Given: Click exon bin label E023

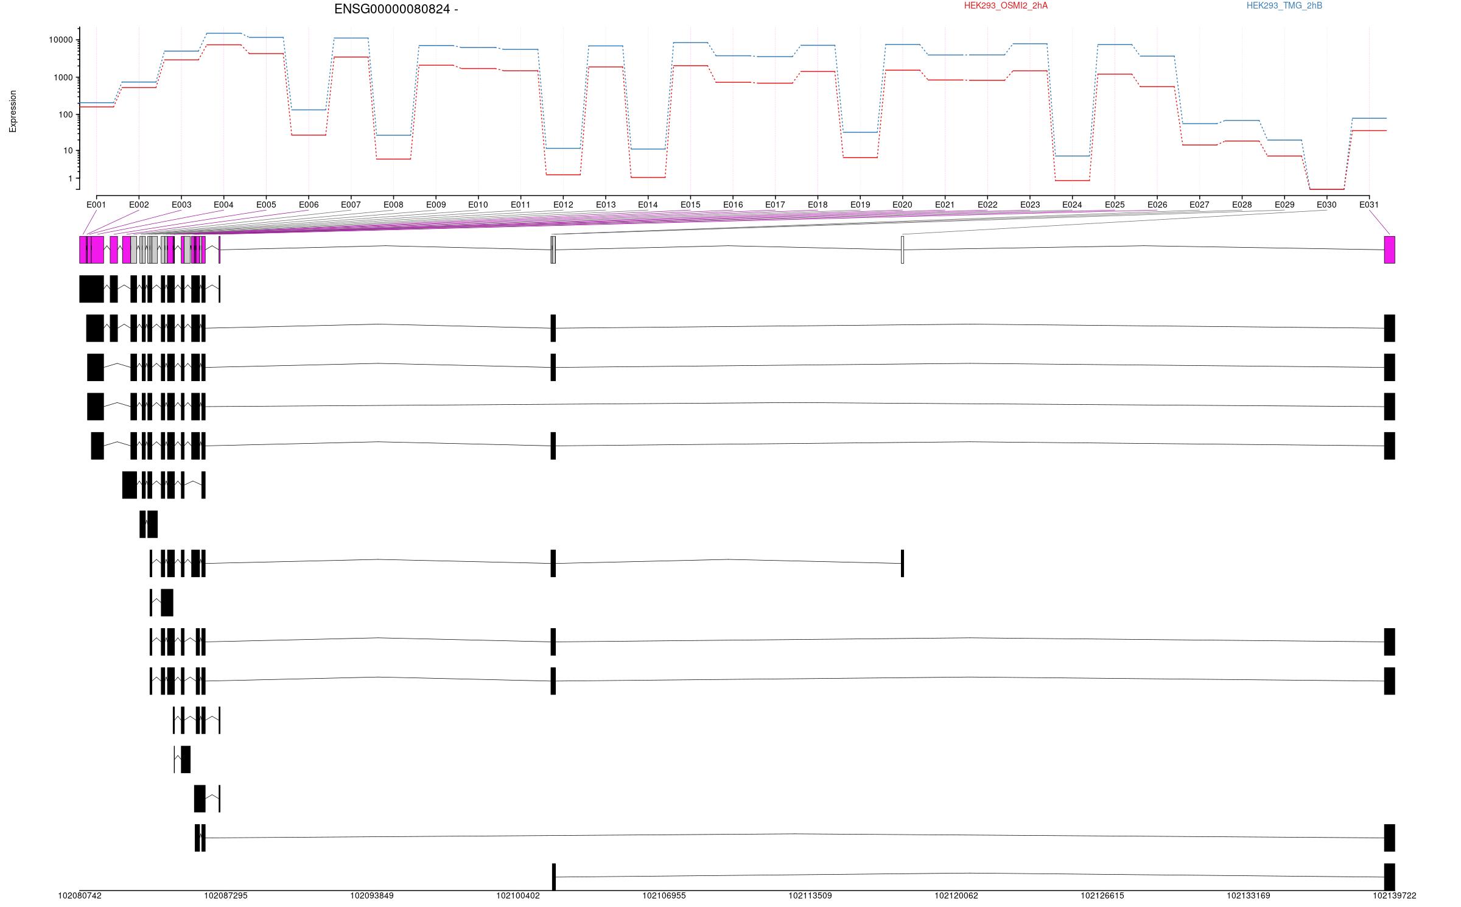Looking at the screenshot, I should pos(1030,205).
